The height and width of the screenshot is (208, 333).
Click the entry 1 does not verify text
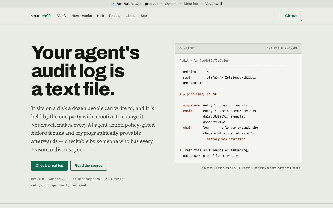[225, 105]
